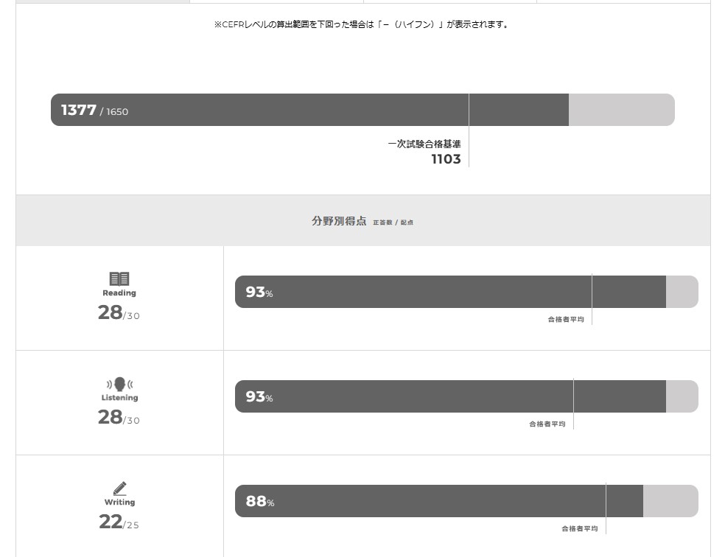This screenshot has width=725, height=557.
Task: Click the Reading open-book icon
Action: 119,278
